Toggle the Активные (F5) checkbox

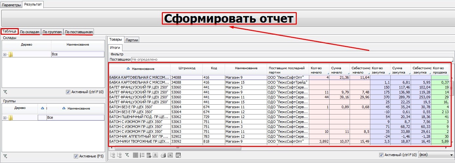point(76,156)
